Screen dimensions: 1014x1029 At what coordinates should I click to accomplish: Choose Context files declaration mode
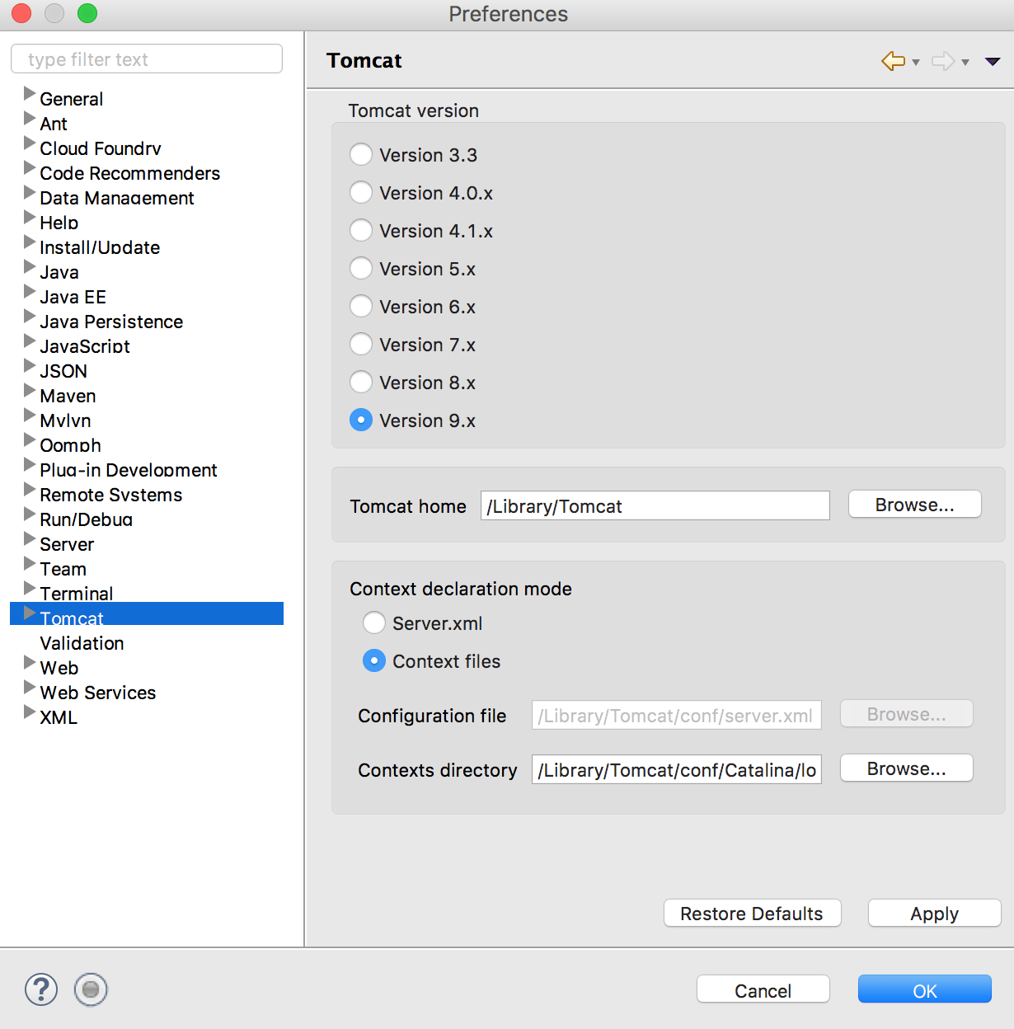374,660
